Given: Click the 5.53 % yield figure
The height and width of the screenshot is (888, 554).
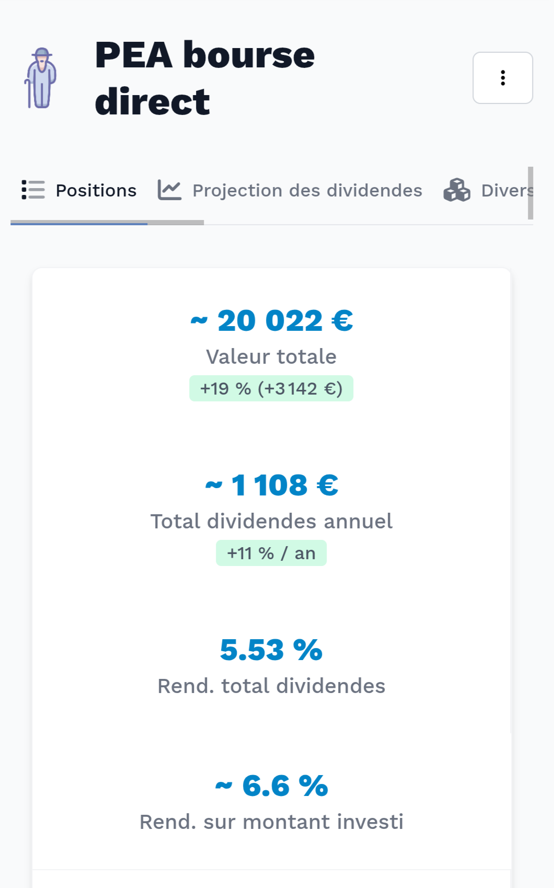Looking at the screenshot, I should [271, 650].
